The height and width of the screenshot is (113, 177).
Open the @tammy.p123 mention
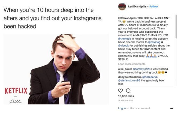click(x=142, y=69)
